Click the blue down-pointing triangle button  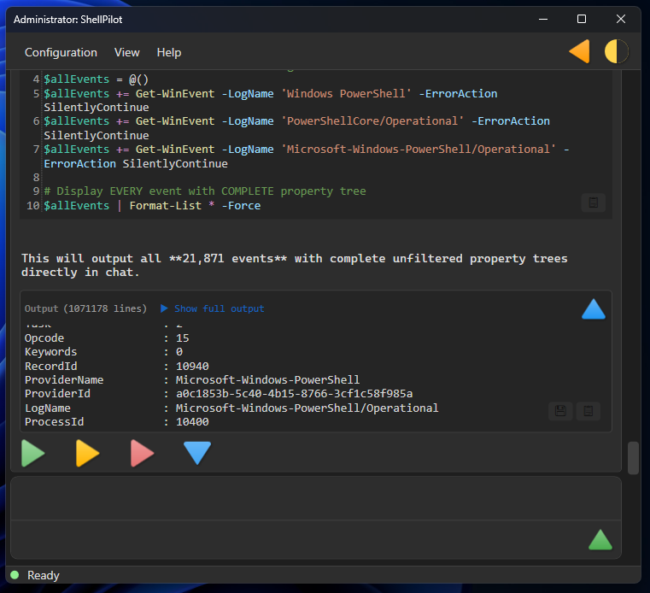point(197,453)
